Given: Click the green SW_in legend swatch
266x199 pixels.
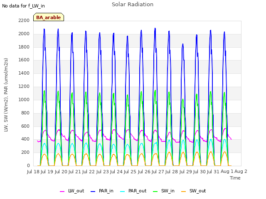Looking at the screenshot, I should click(x=155, y=192).
